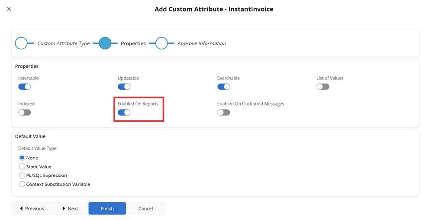Go back with the Previous button
Image resolution: width=422 pixels, height=220 pixels.
31,208
